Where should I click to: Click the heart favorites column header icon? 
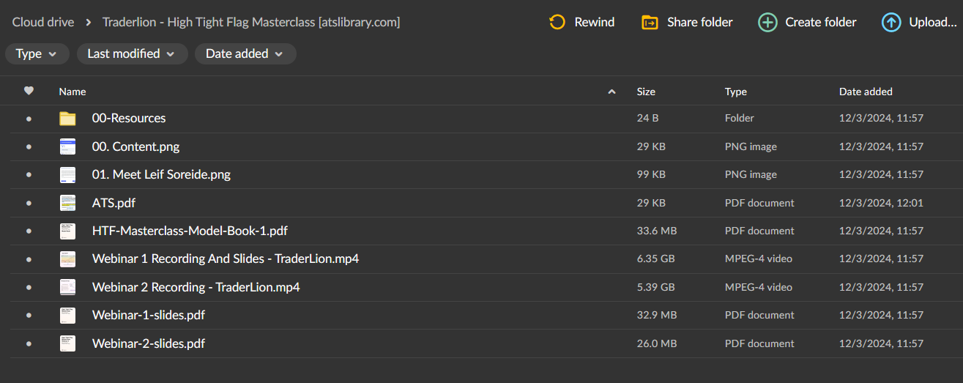(29, 92)
